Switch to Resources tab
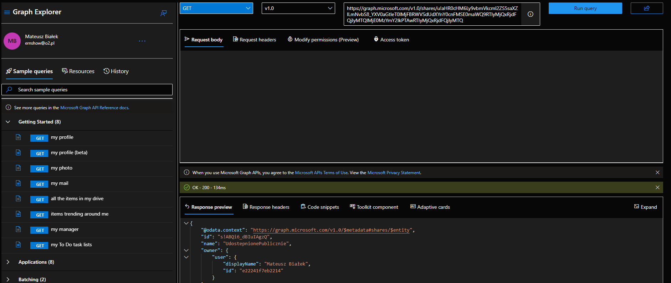Screen dimensions: 671x283 coord(78,71)
